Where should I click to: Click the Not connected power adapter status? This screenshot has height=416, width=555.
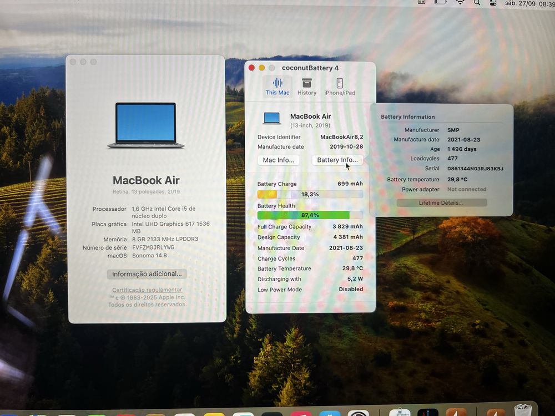pos(467,189)
